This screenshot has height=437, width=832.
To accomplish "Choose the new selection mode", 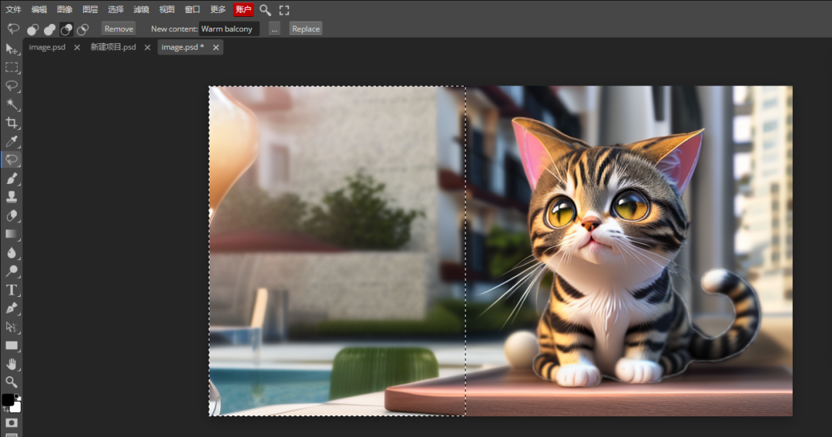I will 33,29.
